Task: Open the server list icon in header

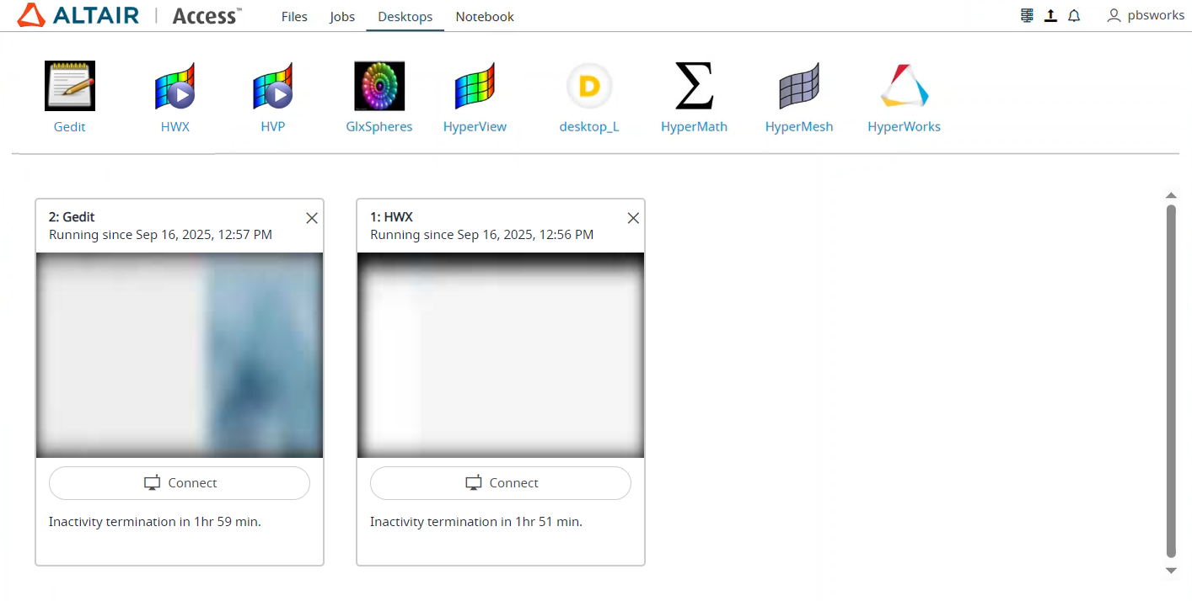Action: click(1027, 15)
